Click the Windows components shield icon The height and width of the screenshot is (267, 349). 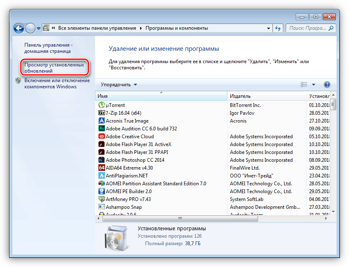point(18,80)
